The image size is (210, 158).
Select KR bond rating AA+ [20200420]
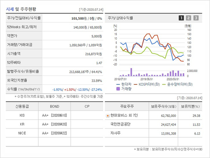[x=55, y=124]
